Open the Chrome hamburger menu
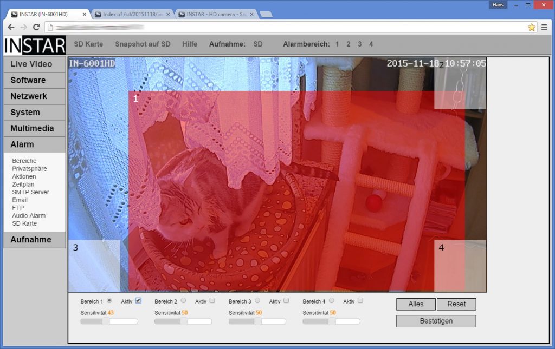The image size is (555, 349). pos(545,27)
